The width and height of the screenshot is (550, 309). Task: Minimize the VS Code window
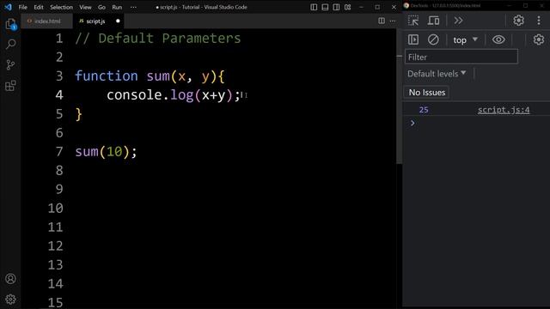click(x=361, y=7)
